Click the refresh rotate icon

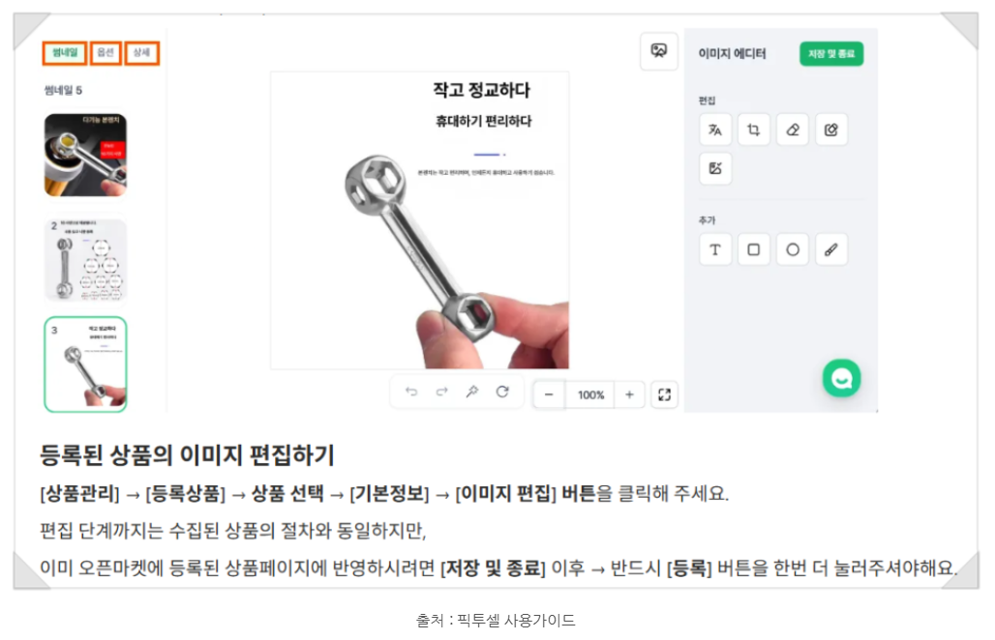click(502, 393)
